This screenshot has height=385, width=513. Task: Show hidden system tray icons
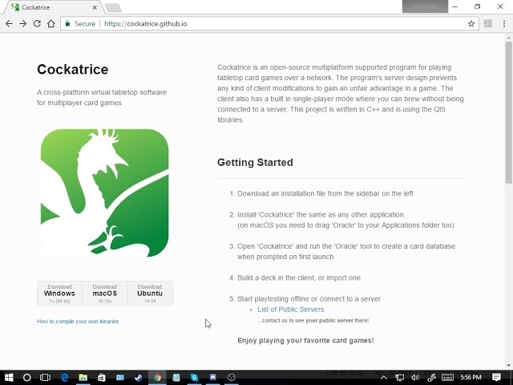[x=383, y=378]
